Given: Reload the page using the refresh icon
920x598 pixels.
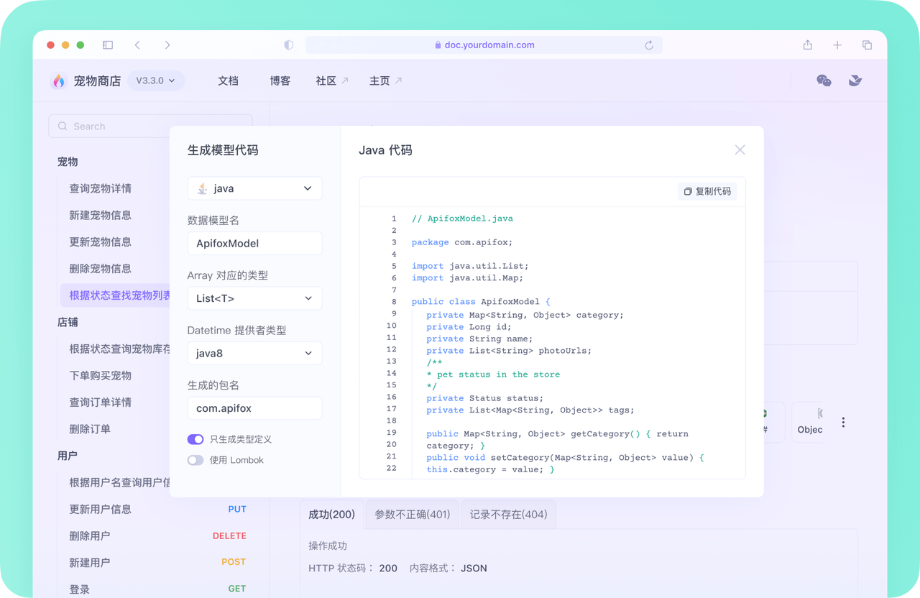Looking at the screenshot, I should pos(649,45).
